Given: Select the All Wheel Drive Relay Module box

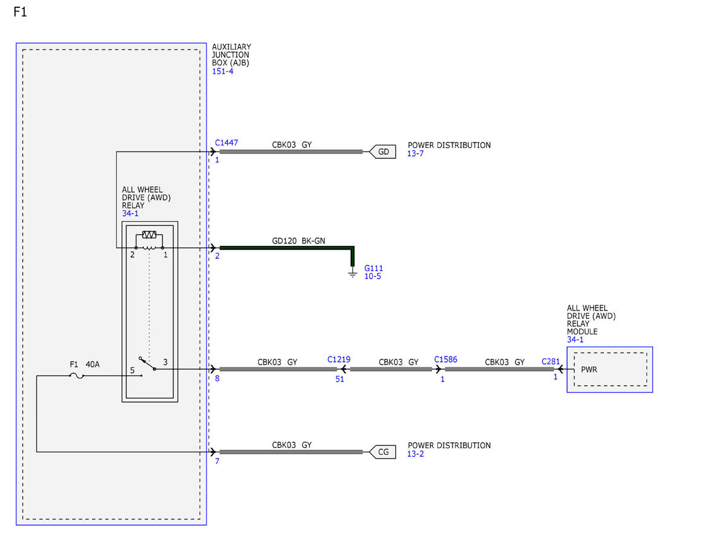Looking at the screenshot, I should point(610,370).
